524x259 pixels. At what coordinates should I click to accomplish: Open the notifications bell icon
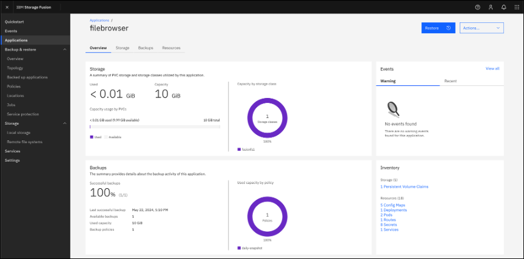click(503, 7)
